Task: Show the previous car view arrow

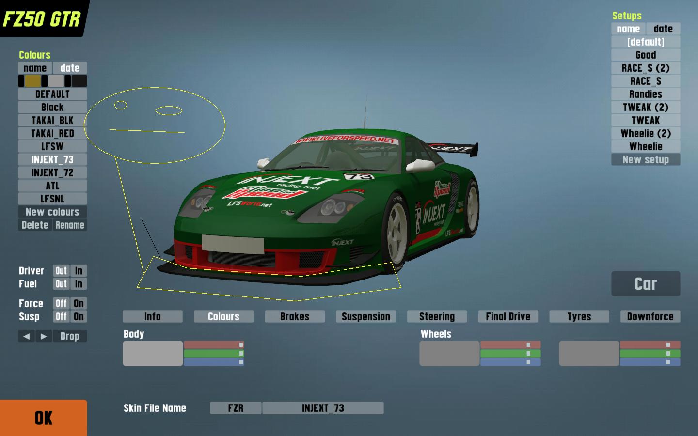Action: pyautogui.click(x=27, y=336)
